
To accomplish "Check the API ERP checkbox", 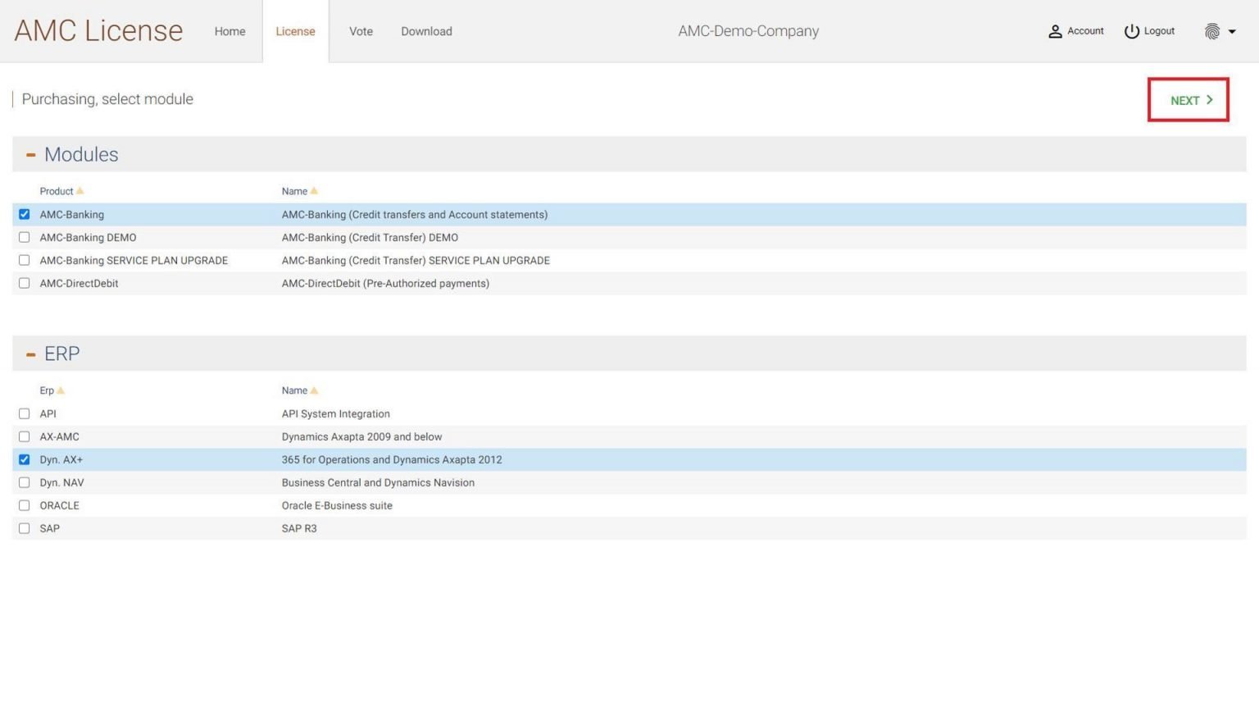I will pos(24,413).
